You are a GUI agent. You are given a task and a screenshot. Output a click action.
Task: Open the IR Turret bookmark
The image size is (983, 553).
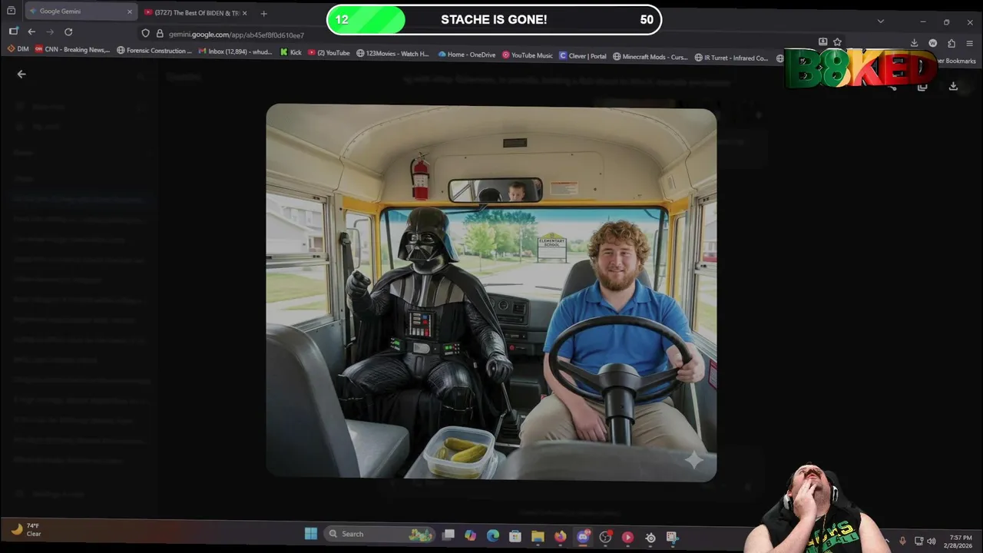point(732,58)
